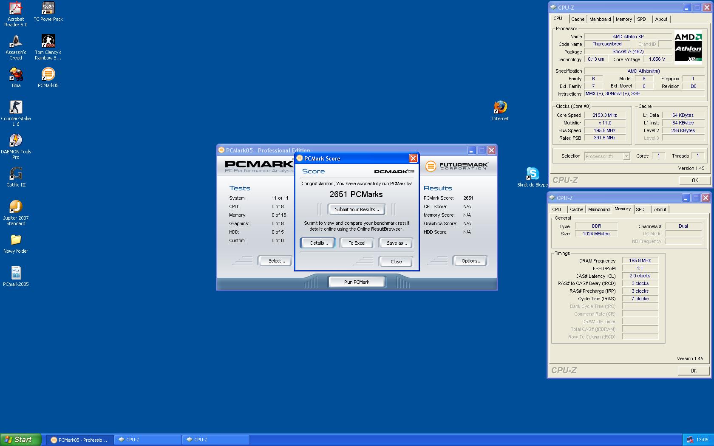The image size is (714, 446).
Task: Launch Firefox Internet desktop icon
Action: tap(500, 111)
